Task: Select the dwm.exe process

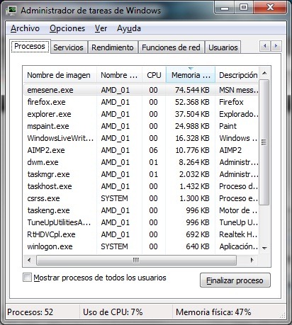Action: pos(141,162)
